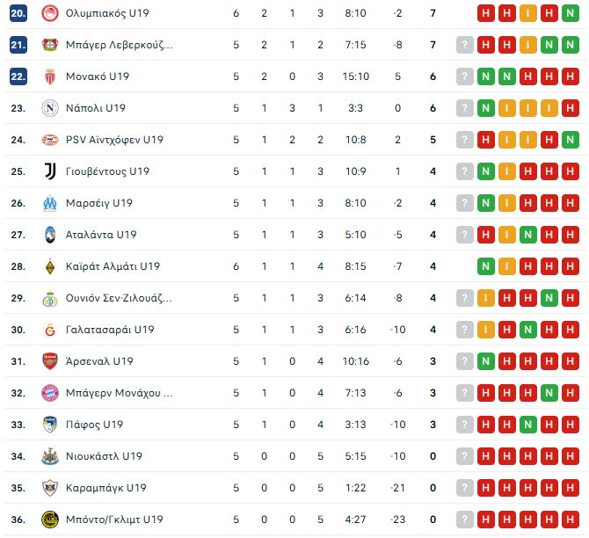Screen dimensions: 589x538
Task: Open the Μαρσέιγ U19 team link
Action: pyautogui.click(x=99, y=203)
